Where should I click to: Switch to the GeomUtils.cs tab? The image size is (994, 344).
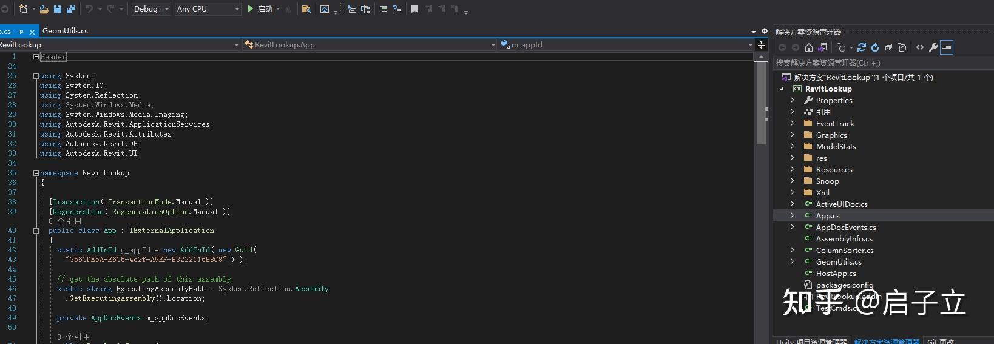pyautogui.click(x=65, y=31)
